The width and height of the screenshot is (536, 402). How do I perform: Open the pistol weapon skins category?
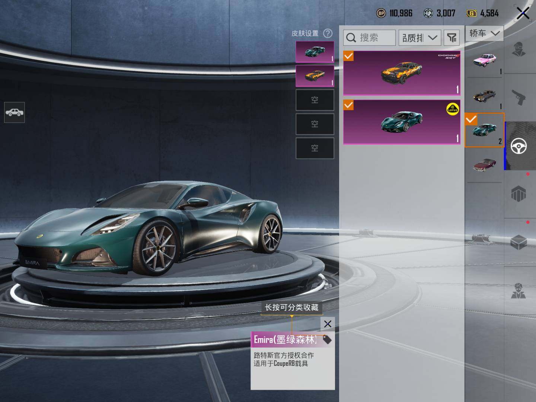tap(519, 98)
